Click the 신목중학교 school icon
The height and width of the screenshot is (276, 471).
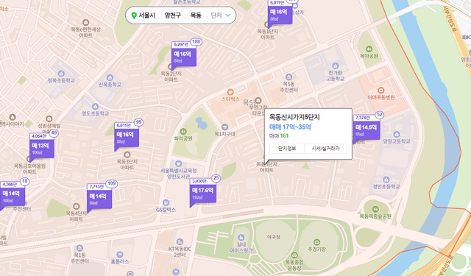[110, 78]
